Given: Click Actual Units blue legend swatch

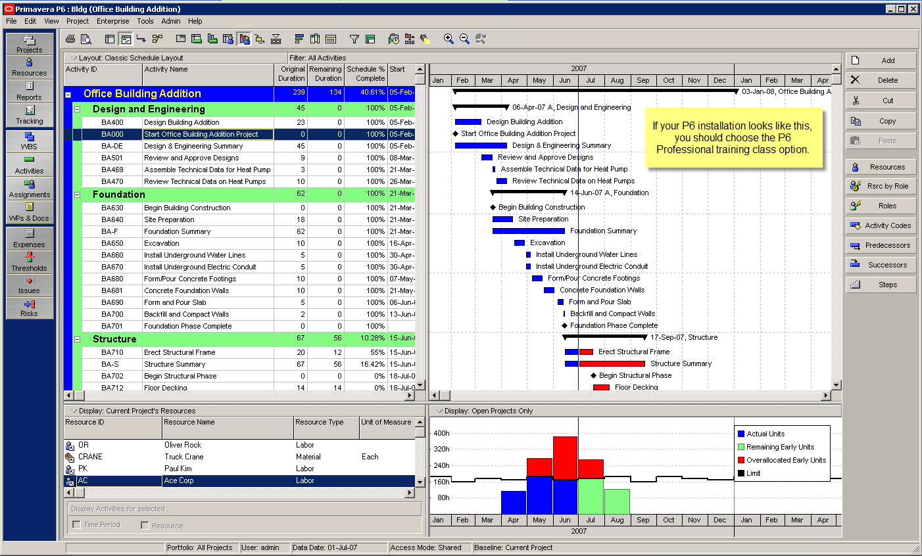Looking at the screenshot, I should (x=741, y=434).
